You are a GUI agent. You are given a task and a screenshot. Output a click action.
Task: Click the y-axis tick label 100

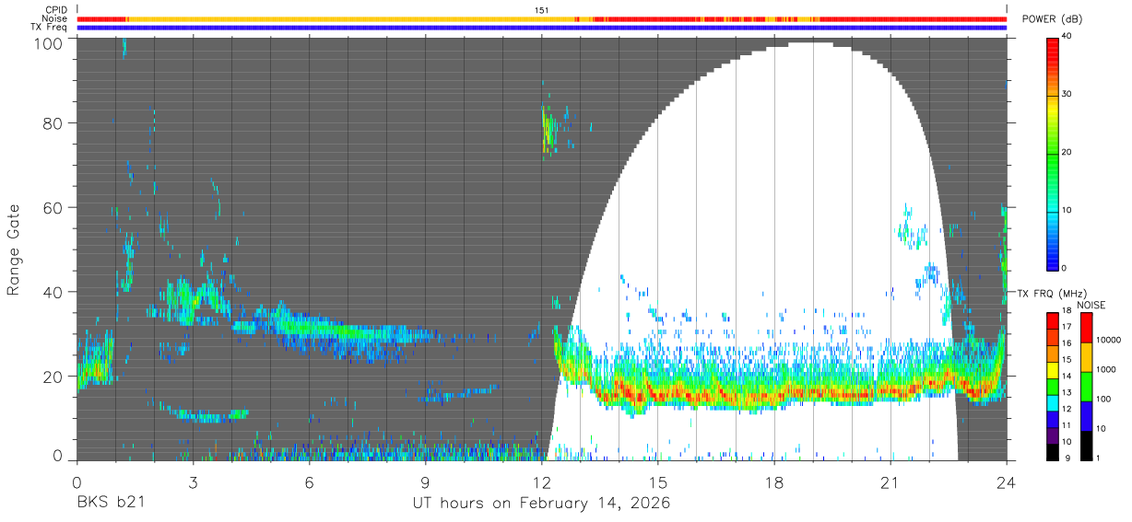(x=46, y=43)
